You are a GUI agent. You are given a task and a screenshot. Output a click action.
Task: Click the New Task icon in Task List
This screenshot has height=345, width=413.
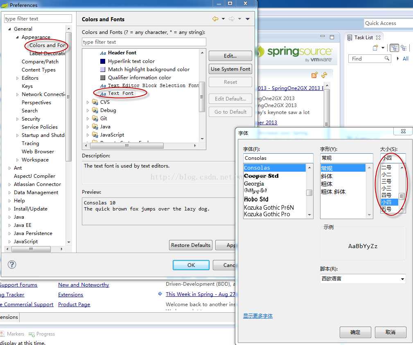376,47
